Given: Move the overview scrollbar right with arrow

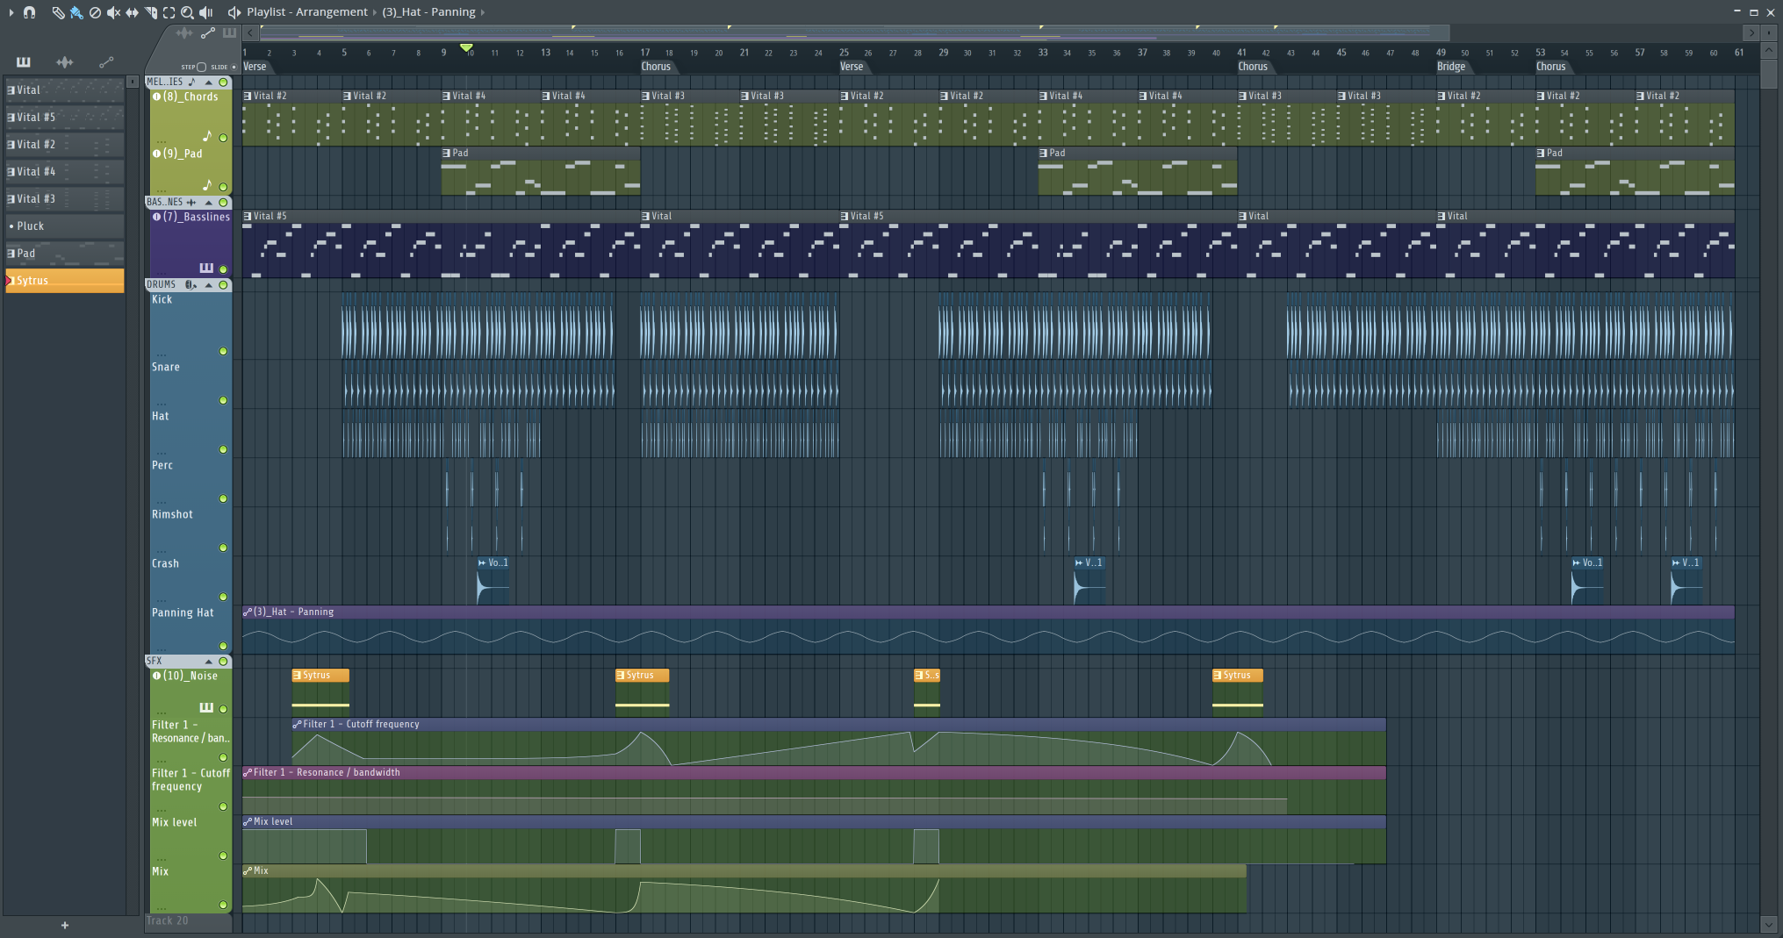Looking at the screenshot, I should 1751,33.
